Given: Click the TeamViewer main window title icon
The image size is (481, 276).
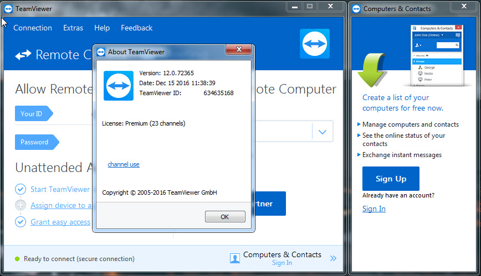Looking at the screenshot, I should coord(8,9).
